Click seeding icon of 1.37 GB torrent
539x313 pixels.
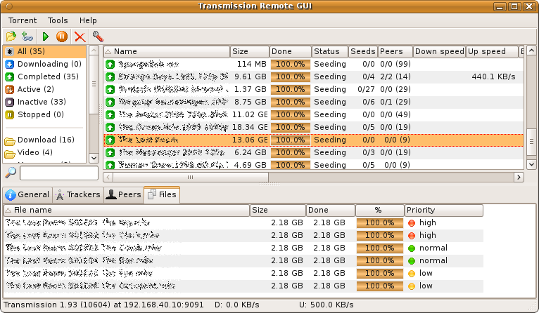tap(110, 89)
